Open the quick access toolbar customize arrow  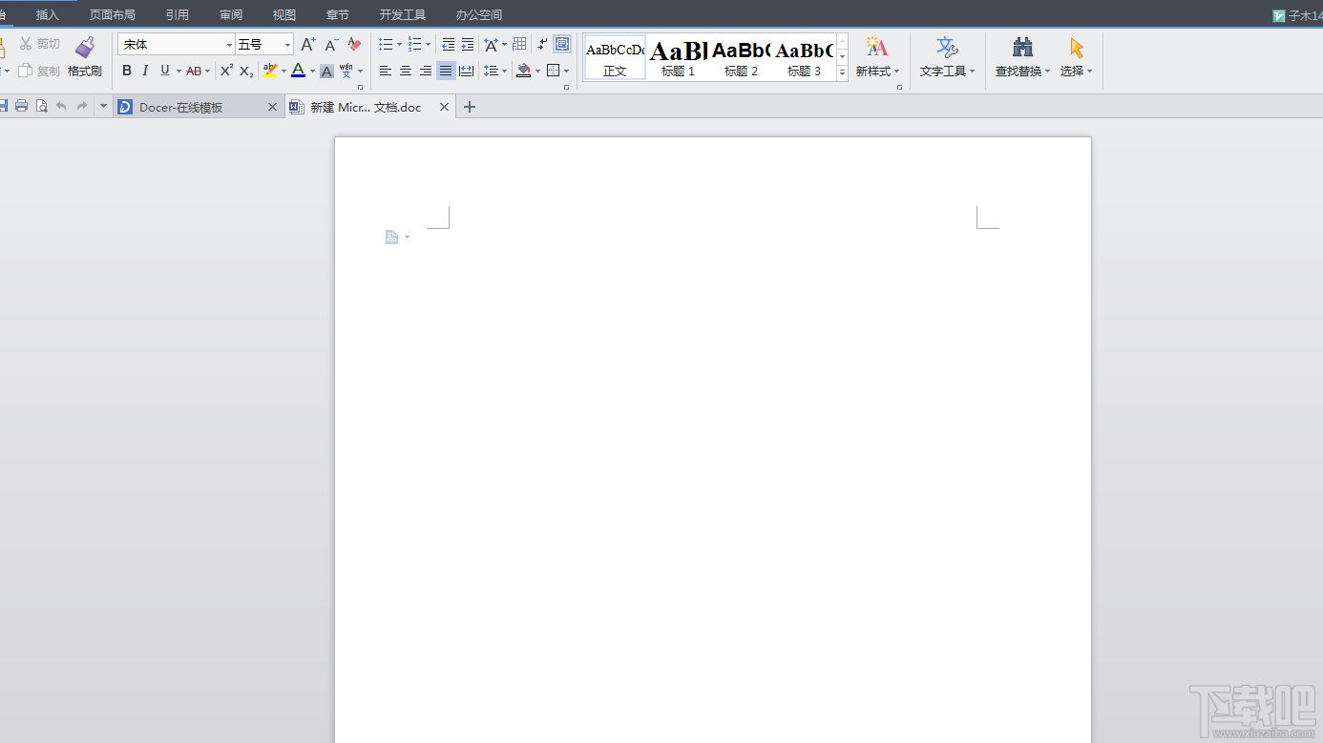coord(103,107)
